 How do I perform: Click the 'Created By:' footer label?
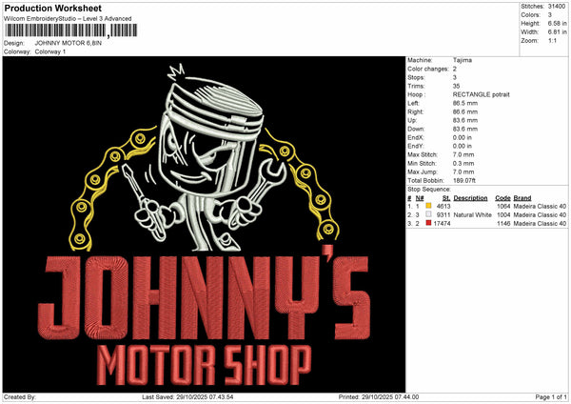[x=20, y=397]
